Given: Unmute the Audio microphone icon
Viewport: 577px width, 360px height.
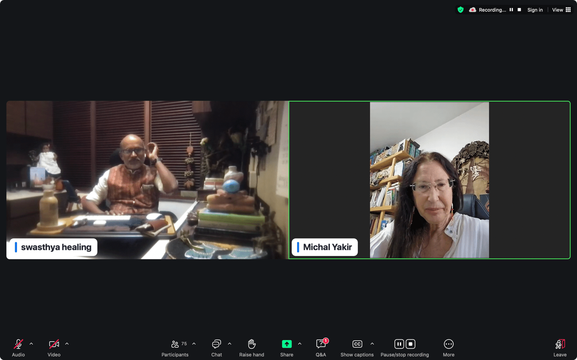Looking at the screenshot, I should (18, 344).
